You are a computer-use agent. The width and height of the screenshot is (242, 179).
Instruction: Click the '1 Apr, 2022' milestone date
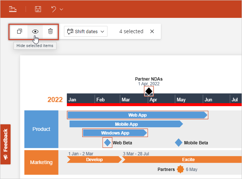tap(149, 84)
